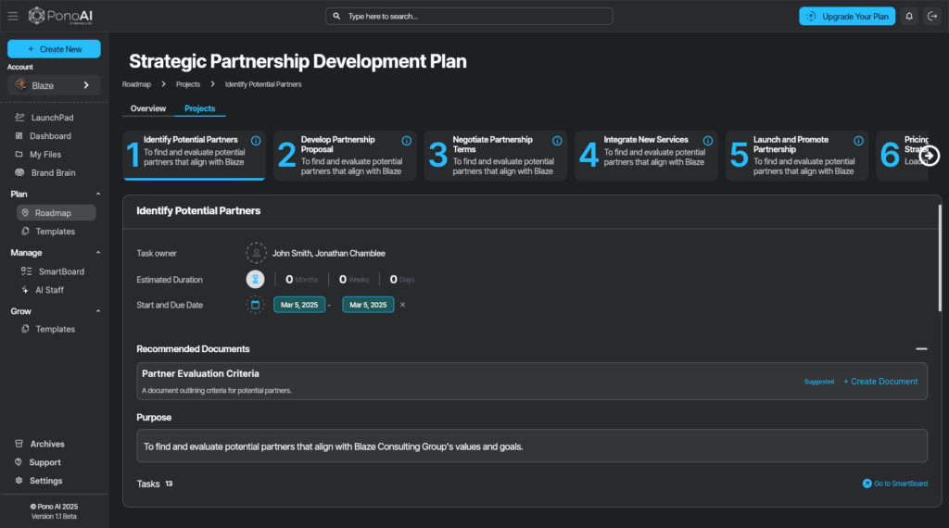Viewport: 949px width, 528px height.
Task: Open the notifications bell icon
Action: pyautogui.click(x=909, y=16)
